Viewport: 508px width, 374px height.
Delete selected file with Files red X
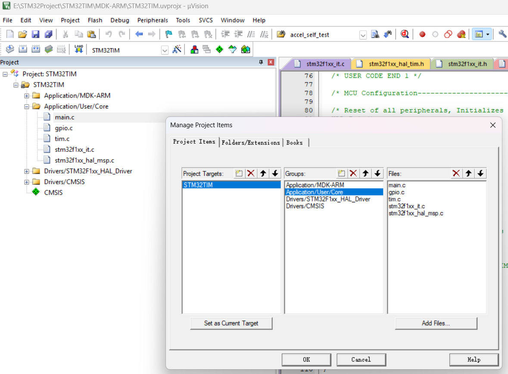pyautogui.click(x=456, y=173)
